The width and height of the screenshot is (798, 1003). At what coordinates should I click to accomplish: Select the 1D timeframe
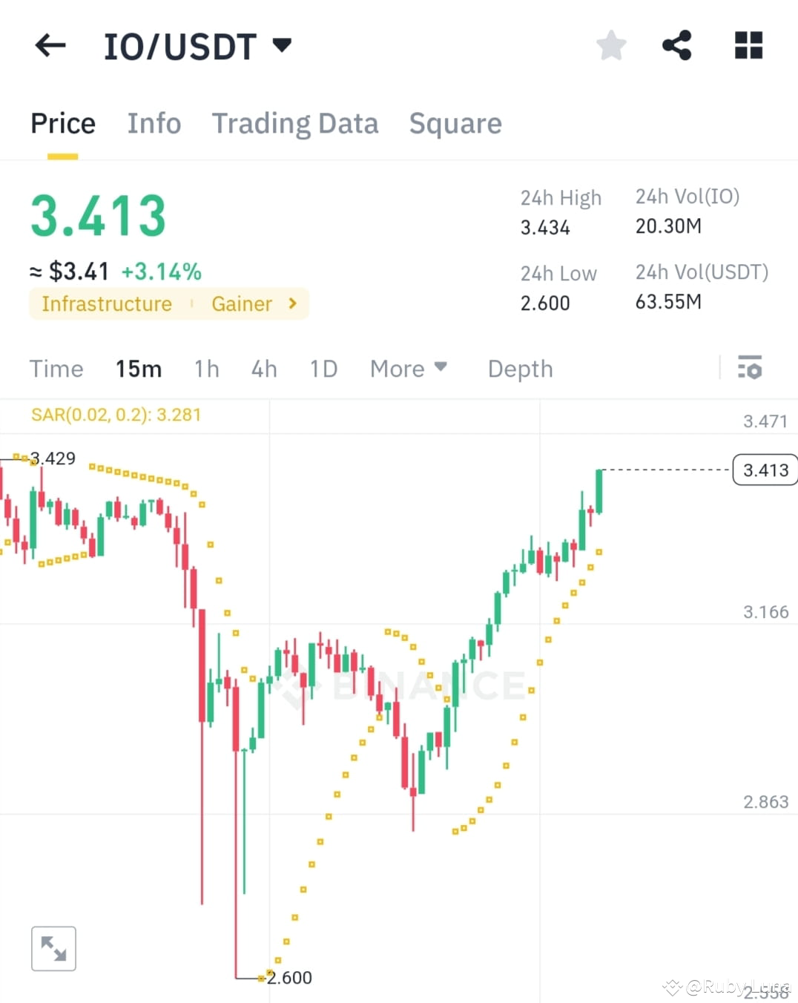[x=323, y=368]
